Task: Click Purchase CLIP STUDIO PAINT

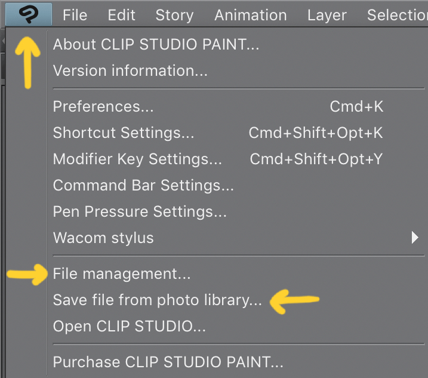Action: pos(168,362)
